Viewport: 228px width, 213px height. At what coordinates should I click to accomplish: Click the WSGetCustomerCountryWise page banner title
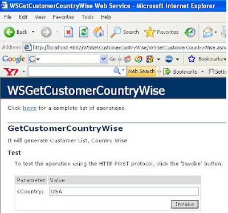[x=86, y=90]
